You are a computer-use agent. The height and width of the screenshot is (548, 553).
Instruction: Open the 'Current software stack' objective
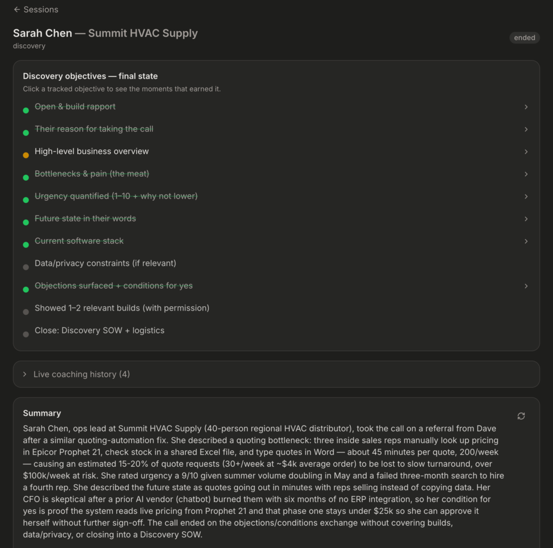pos(276,241)
